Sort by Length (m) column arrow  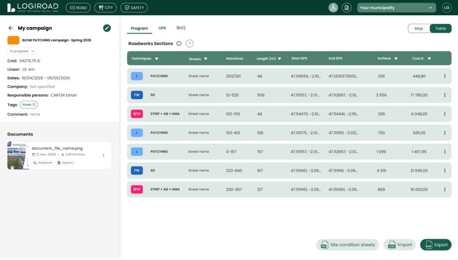[x=280, y=59]
